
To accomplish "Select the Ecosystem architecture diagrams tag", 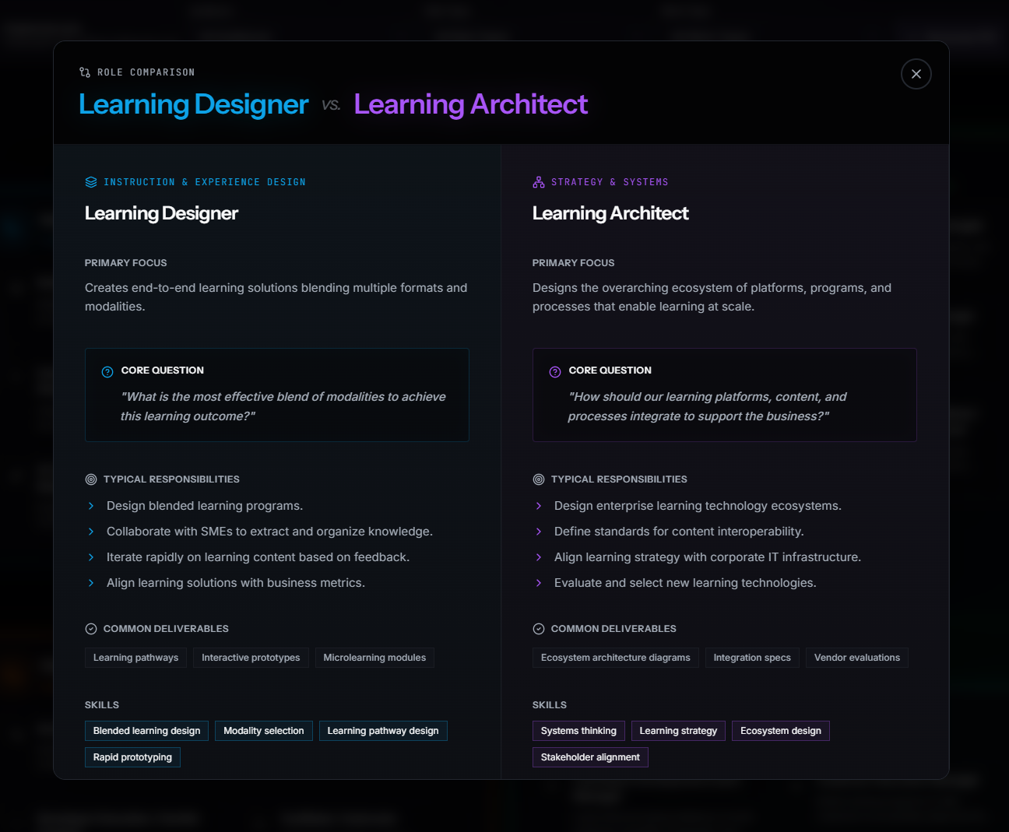I will pyautogui.click(x=616, y=658).
